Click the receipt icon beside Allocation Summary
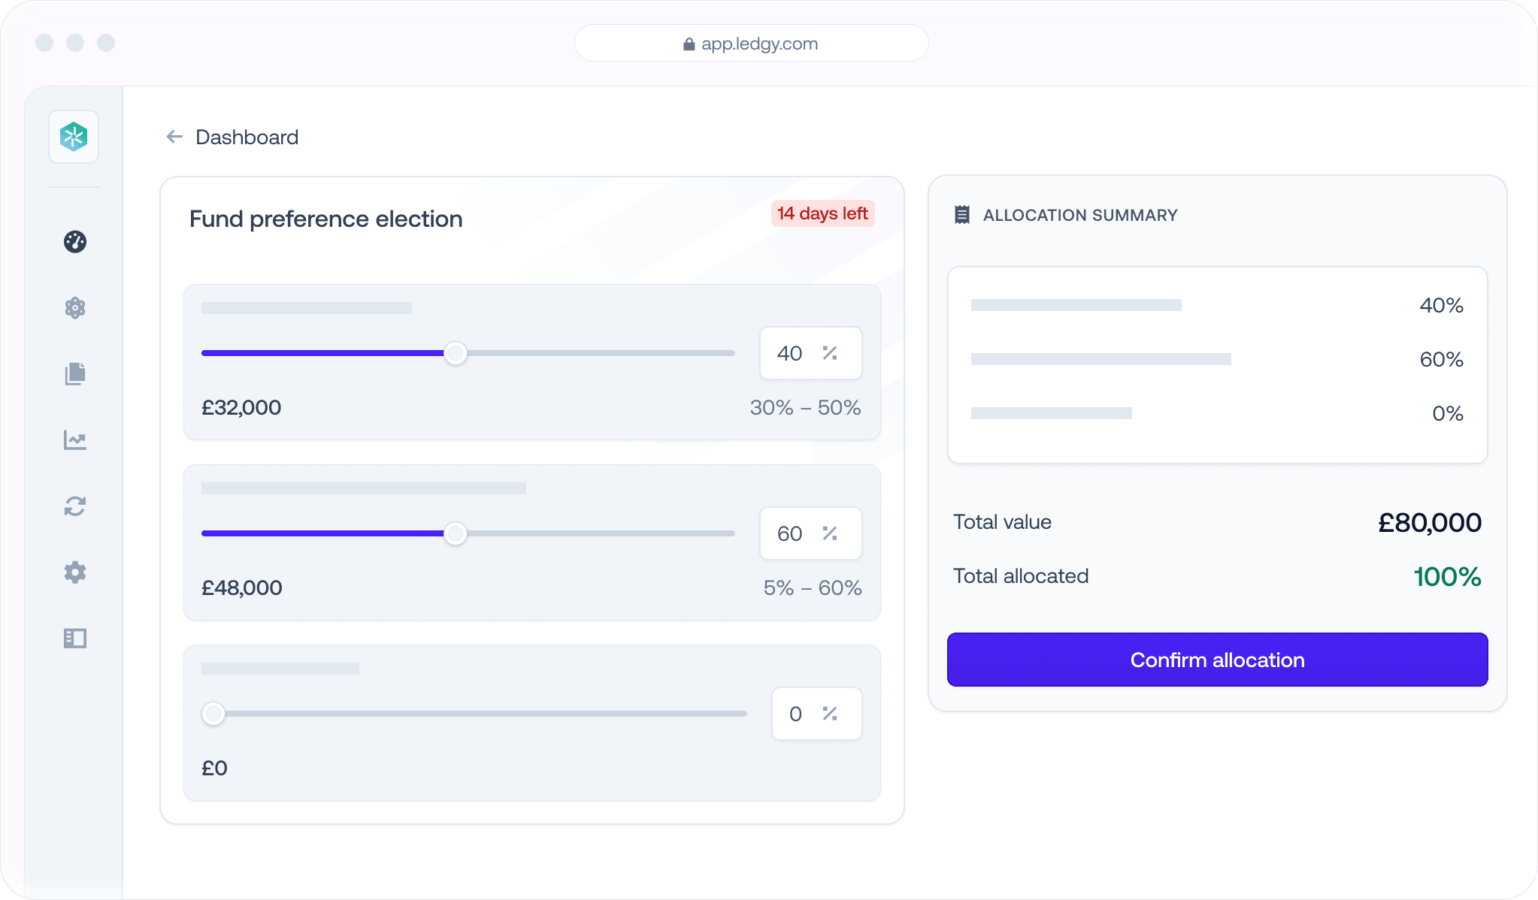Image resolution: width=1538 pixels, height=900 pixels. [x=961, y=215]
